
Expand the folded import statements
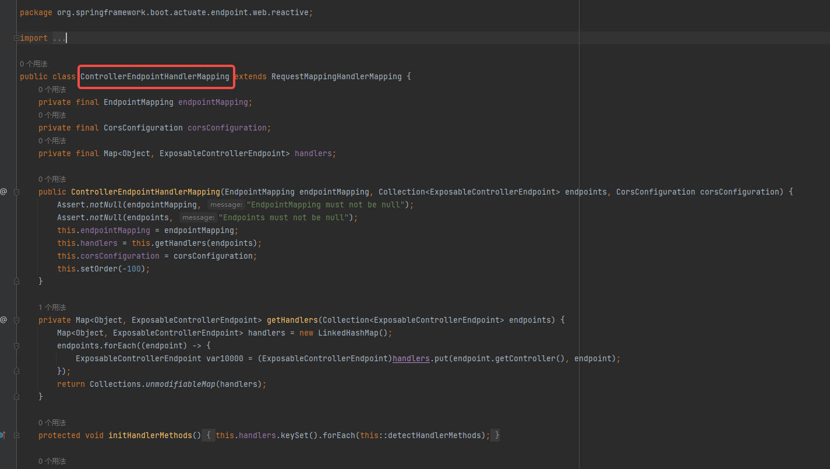pos(16,38)
